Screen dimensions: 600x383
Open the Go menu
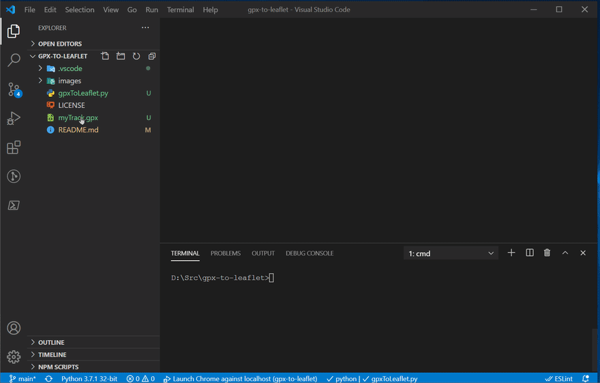pos(132,10)
